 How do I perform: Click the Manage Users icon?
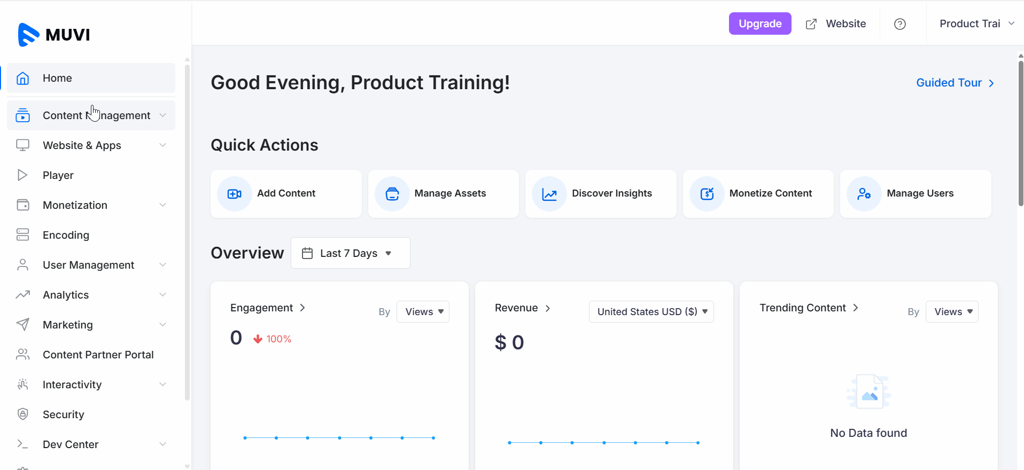pos(864,194)
